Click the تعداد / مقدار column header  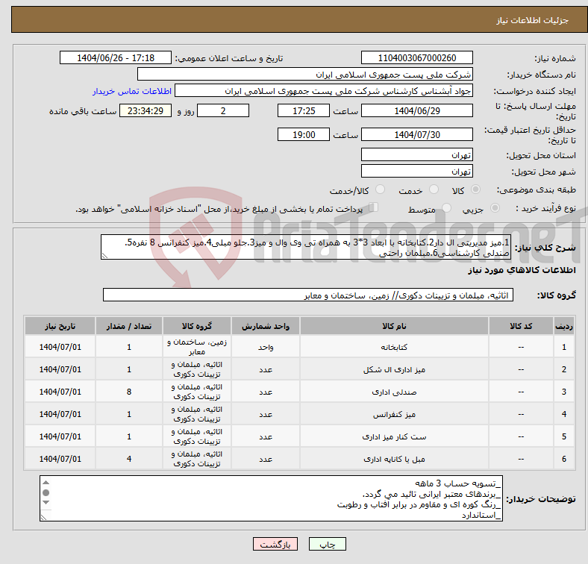128,326
